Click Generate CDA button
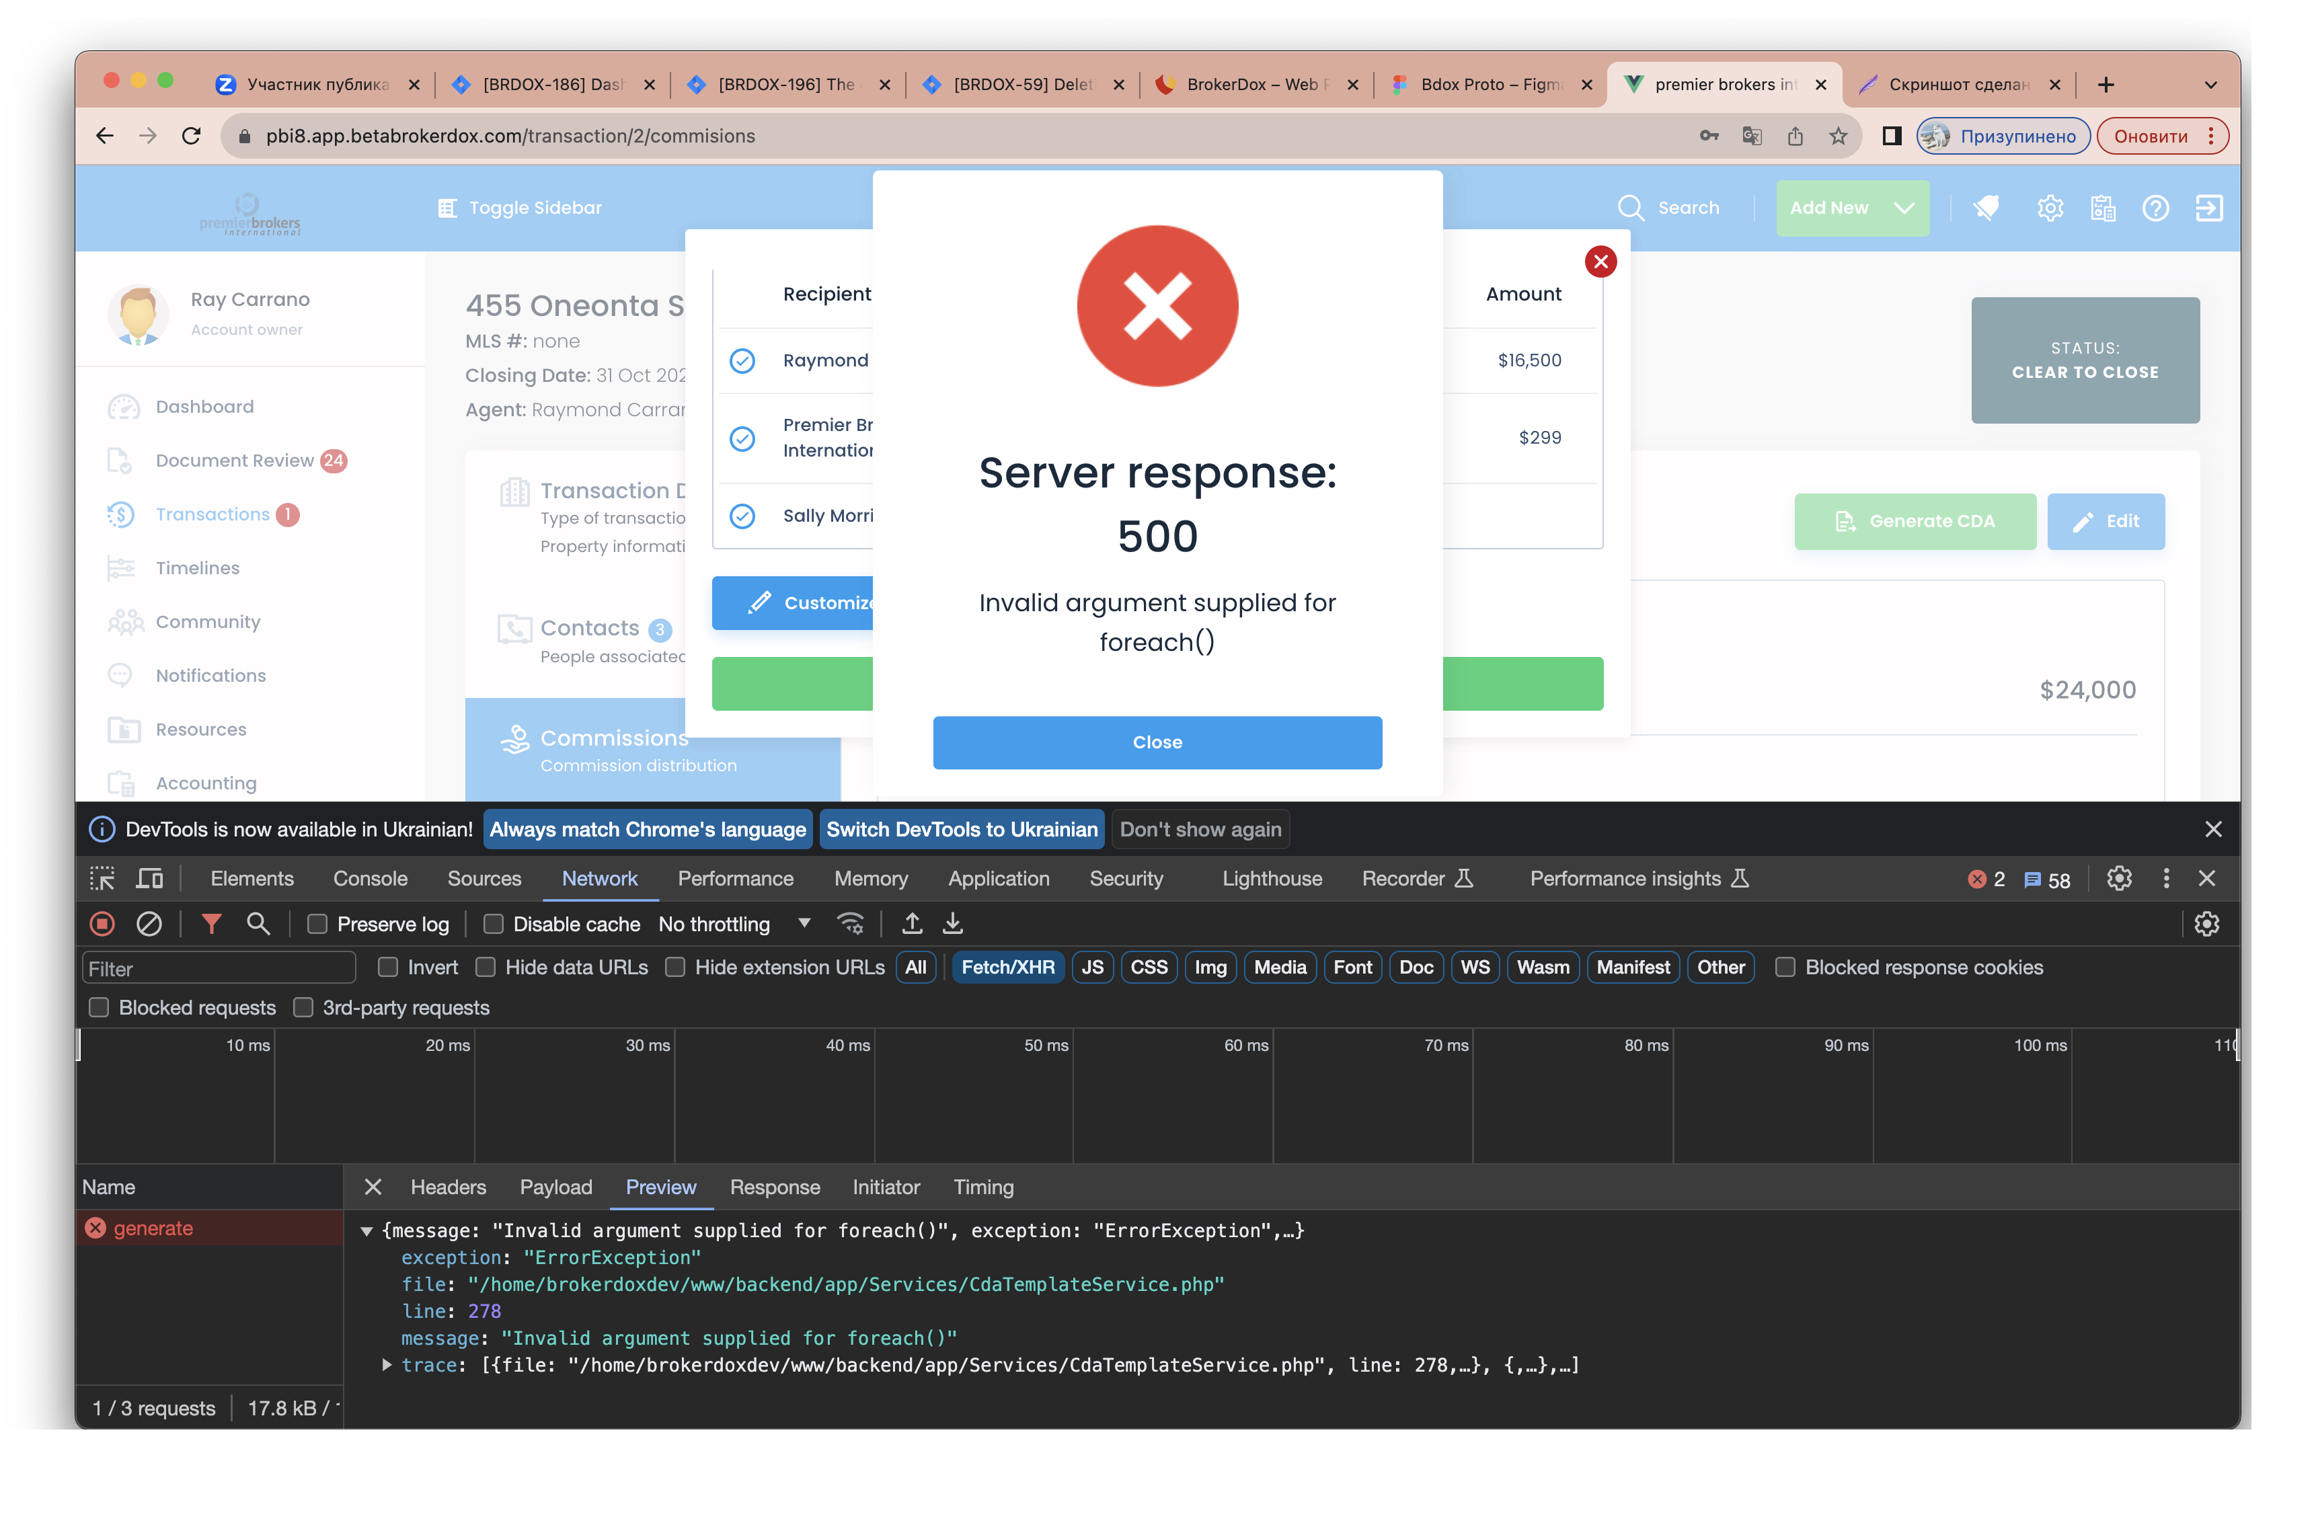Screen dimensions: 2316x1529 point(1915,522)
